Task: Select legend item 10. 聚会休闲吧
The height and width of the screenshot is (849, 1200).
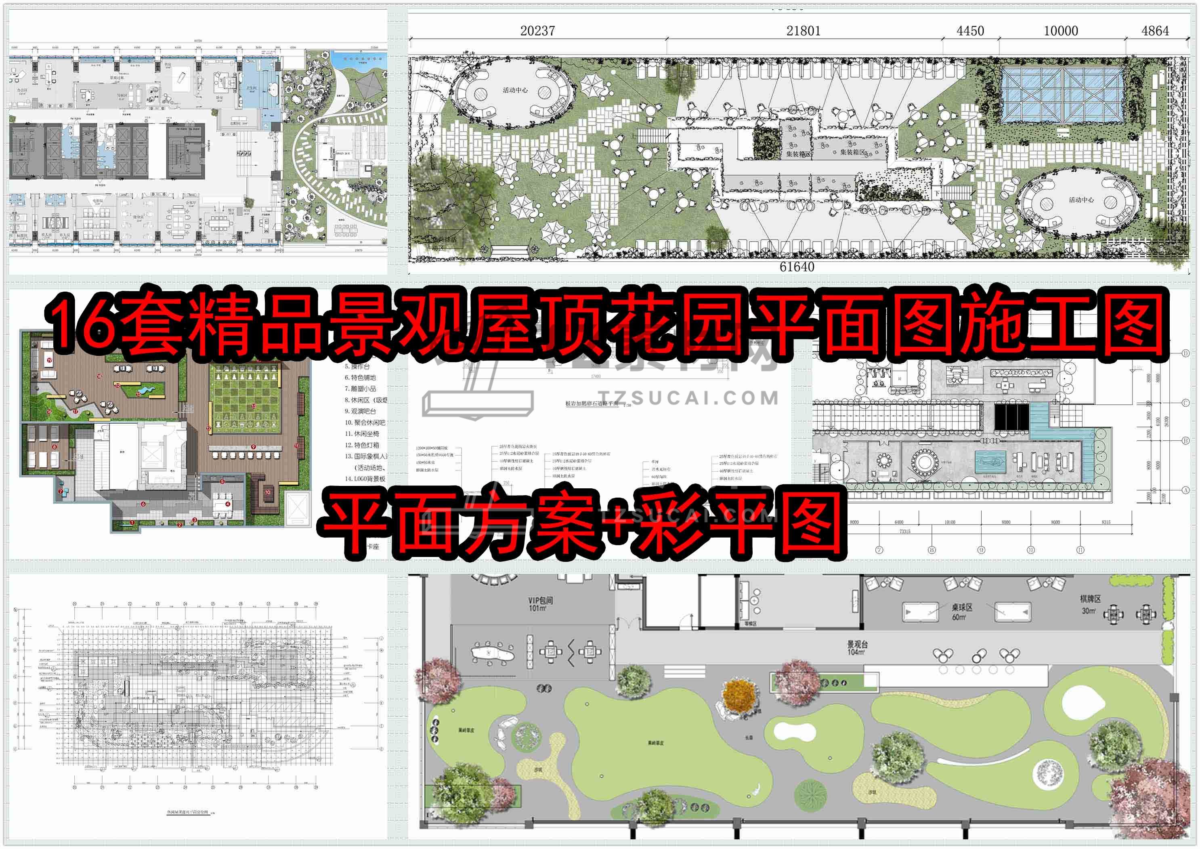Action: [x=365, y=422]
